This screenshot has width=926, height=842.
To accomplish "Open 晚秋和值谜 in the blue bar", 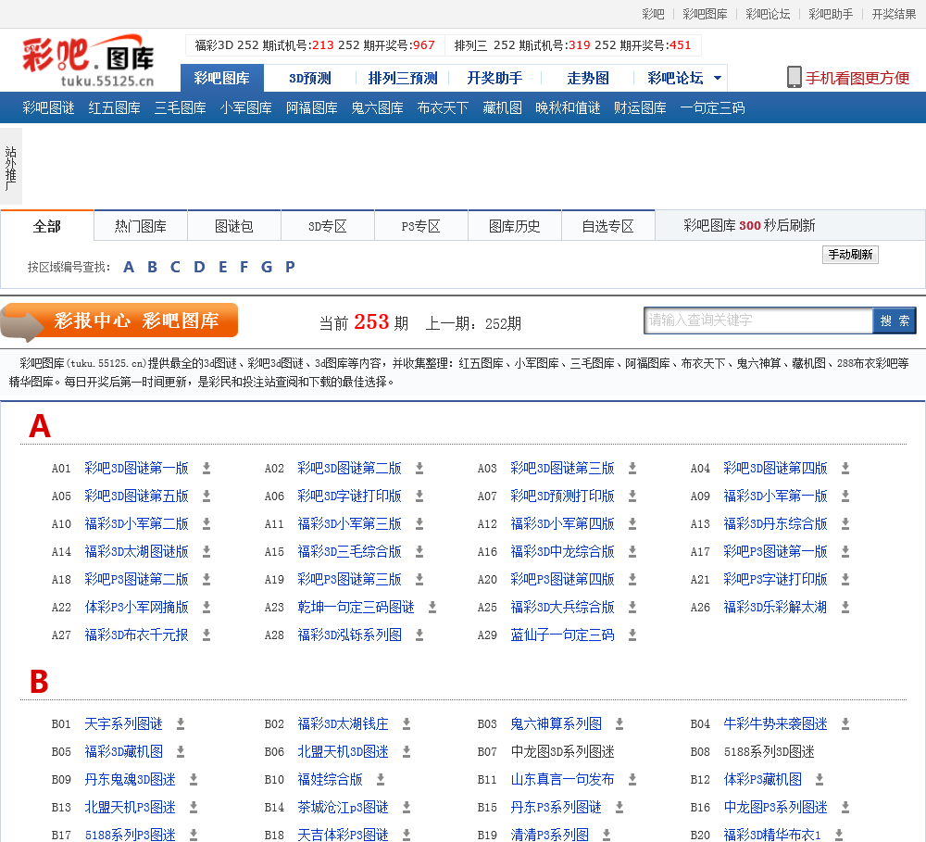I will pos(568,108).
